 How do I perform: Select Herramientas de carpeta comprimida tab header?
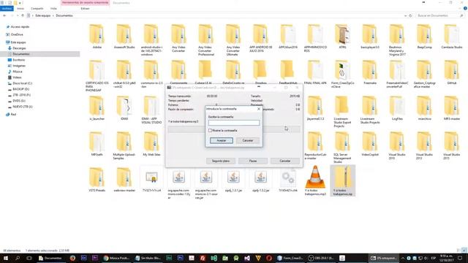[85, 3]
